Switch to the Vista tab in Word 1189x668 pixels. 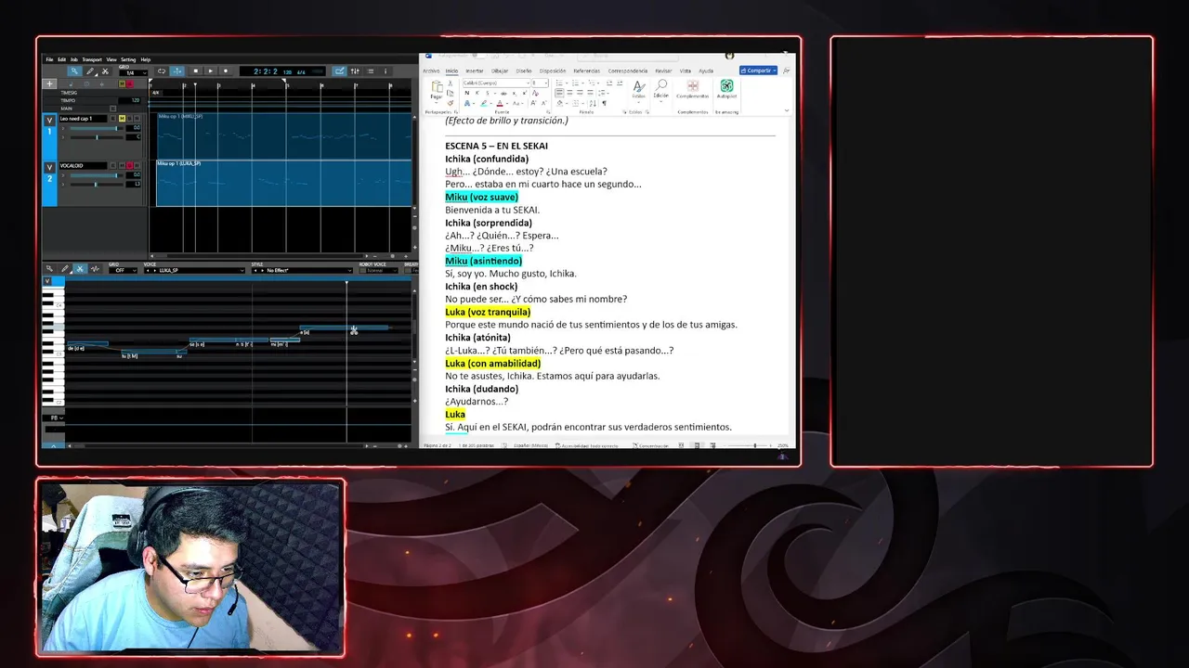click(x=686, y=71)
